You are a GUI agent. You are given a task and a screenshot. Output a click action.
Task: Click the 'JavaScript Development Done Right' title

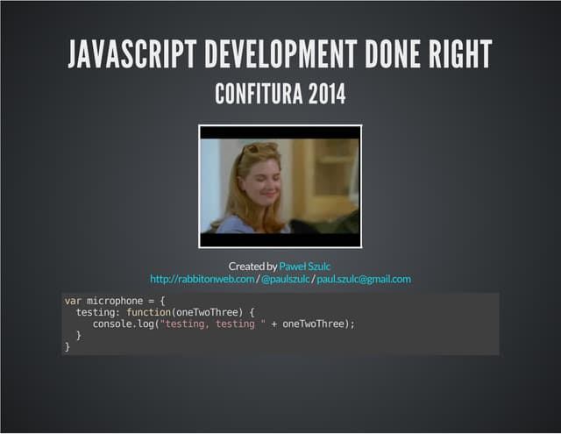(x=280, y=54)
